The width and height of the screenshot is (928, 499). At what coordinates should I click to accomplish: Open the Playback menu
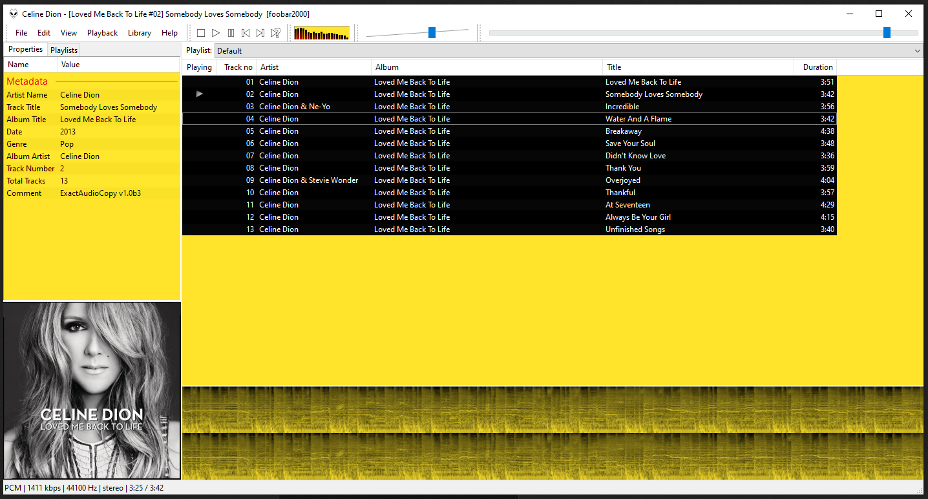(x=103, y=33)
